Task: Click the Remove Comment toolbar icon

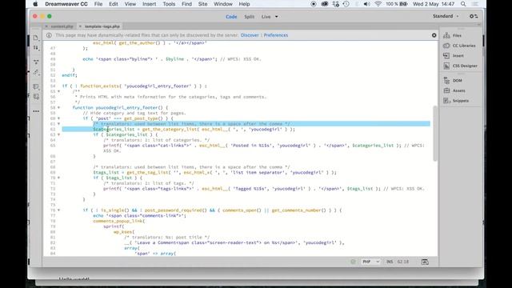Action: click(36, 97)
